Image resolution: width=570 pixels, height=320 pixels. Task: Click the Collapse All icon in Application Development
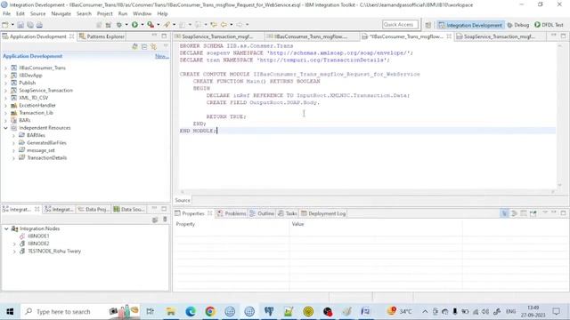pos(144,47)
